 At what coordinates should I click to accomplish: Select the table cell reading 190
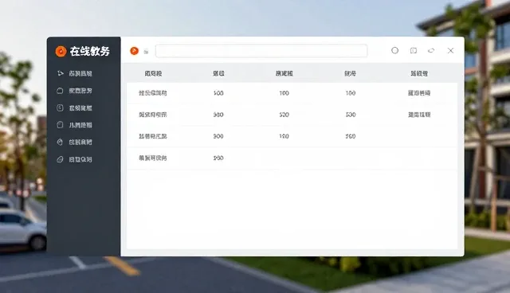tap(284, 136)
